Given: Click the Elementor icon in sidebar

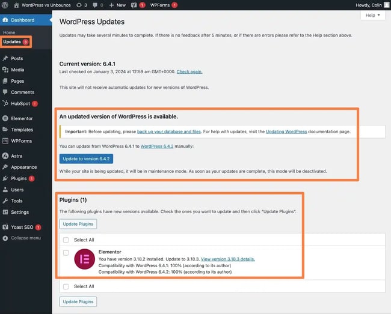Looking at the screenshot, I should tap(5, 118).
